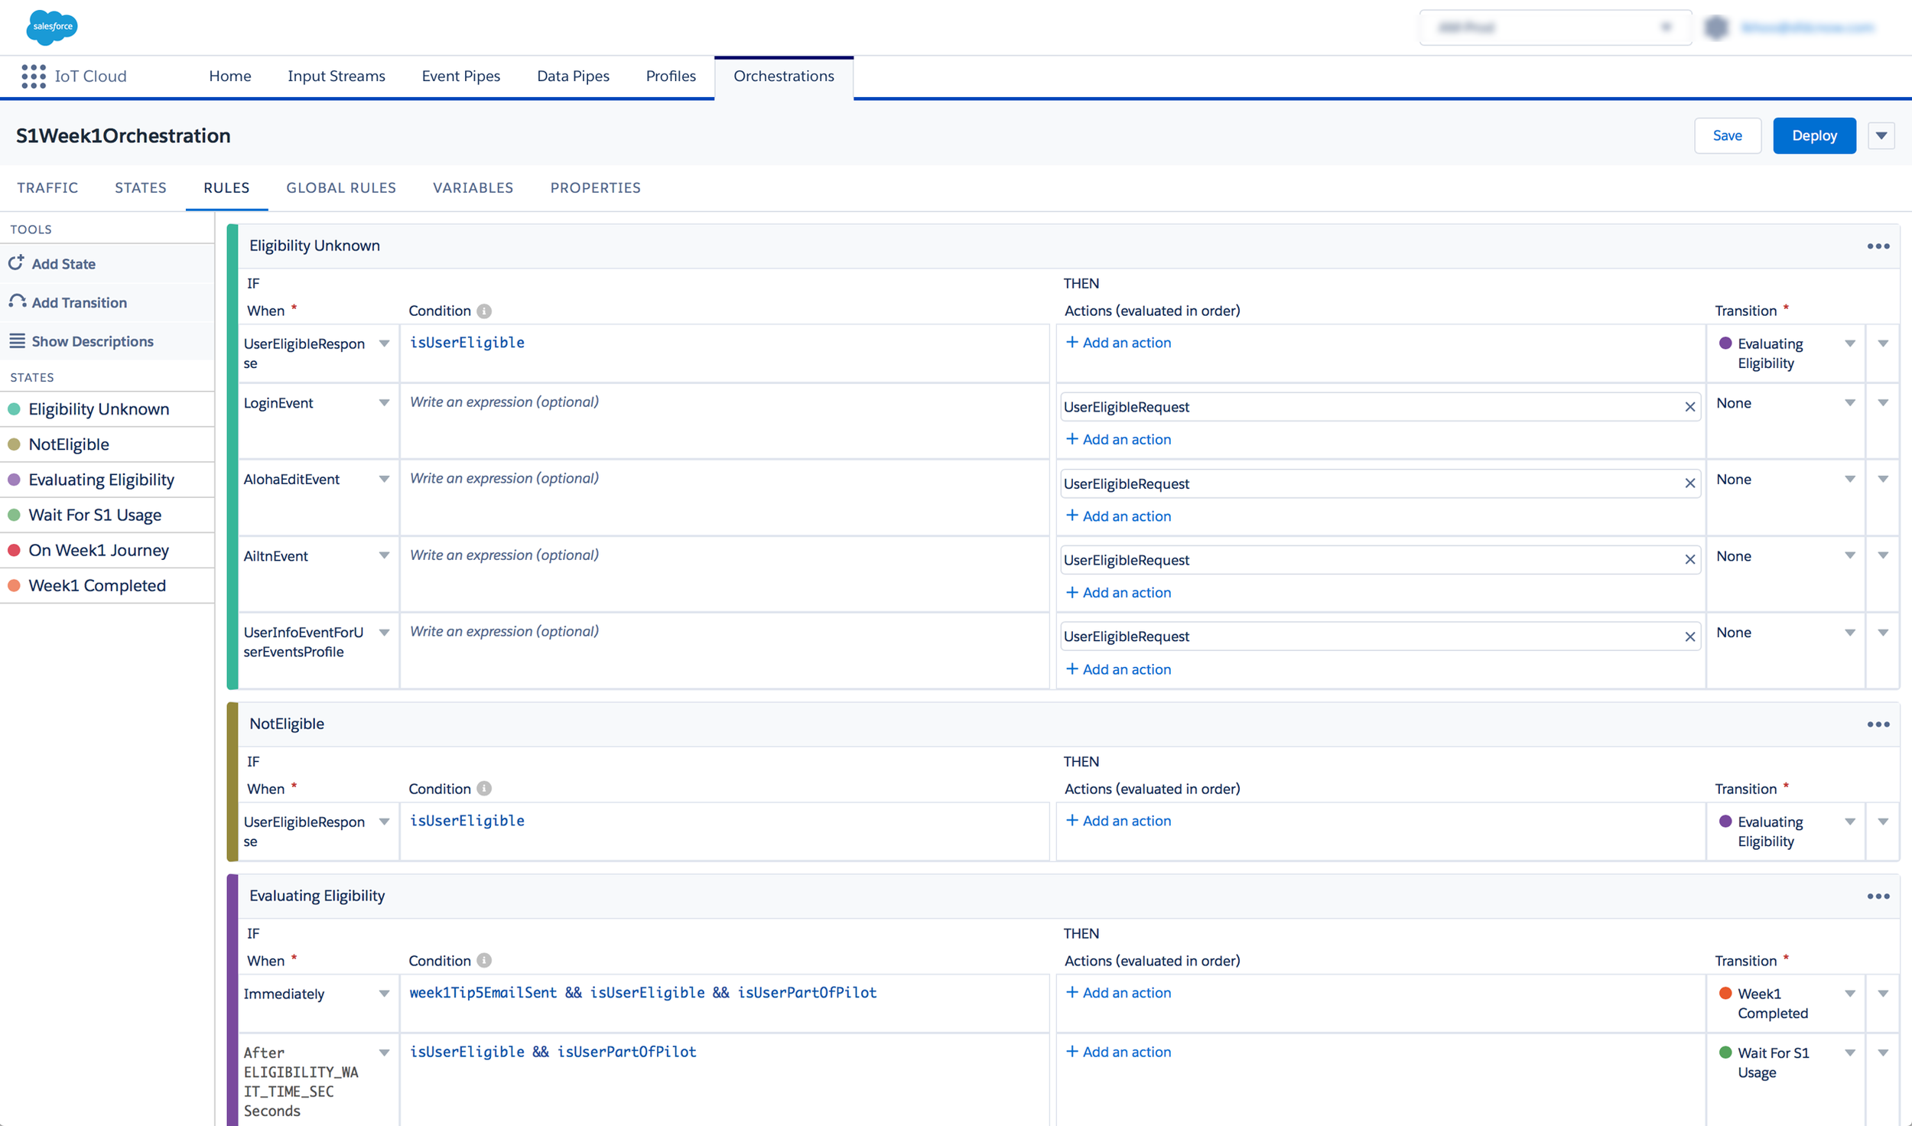
Task: Remove UserEligibleRequest action in AiltnEvent row
Action: (1689, 560)
